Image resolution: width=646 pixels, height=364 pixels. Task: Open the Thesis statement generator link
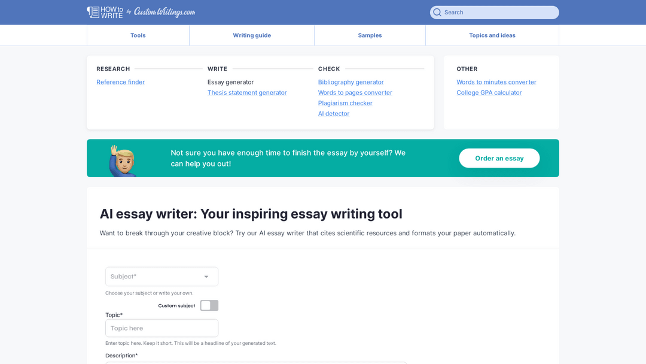[x=247, y=93]
